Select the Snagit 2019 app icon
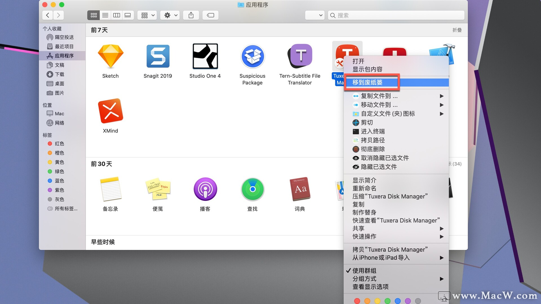This screenshot has width=541, height=304. 158,57
